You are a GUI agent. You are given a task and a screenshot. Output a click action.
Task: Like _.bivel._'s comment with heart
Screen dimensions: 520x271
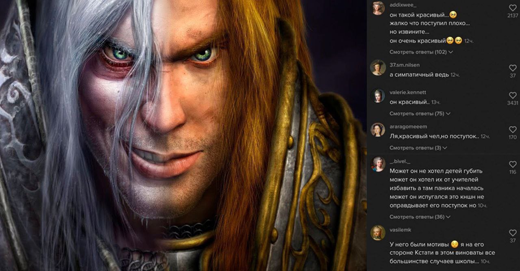513,164
